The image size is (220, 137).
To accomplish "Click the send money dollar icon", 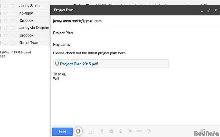I will (x=120, y=131).
